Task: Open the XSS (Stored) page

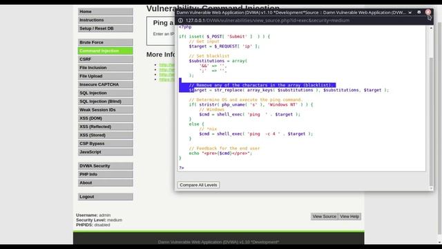Action: [105, 136]
